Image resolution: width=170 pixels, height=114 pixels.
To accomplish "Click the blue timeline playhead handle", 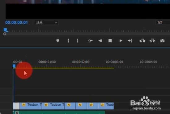I will coord(14,66).
